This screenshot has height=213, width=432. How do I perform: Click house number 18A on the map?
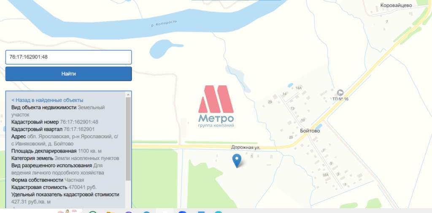click(x=326, y=175)
